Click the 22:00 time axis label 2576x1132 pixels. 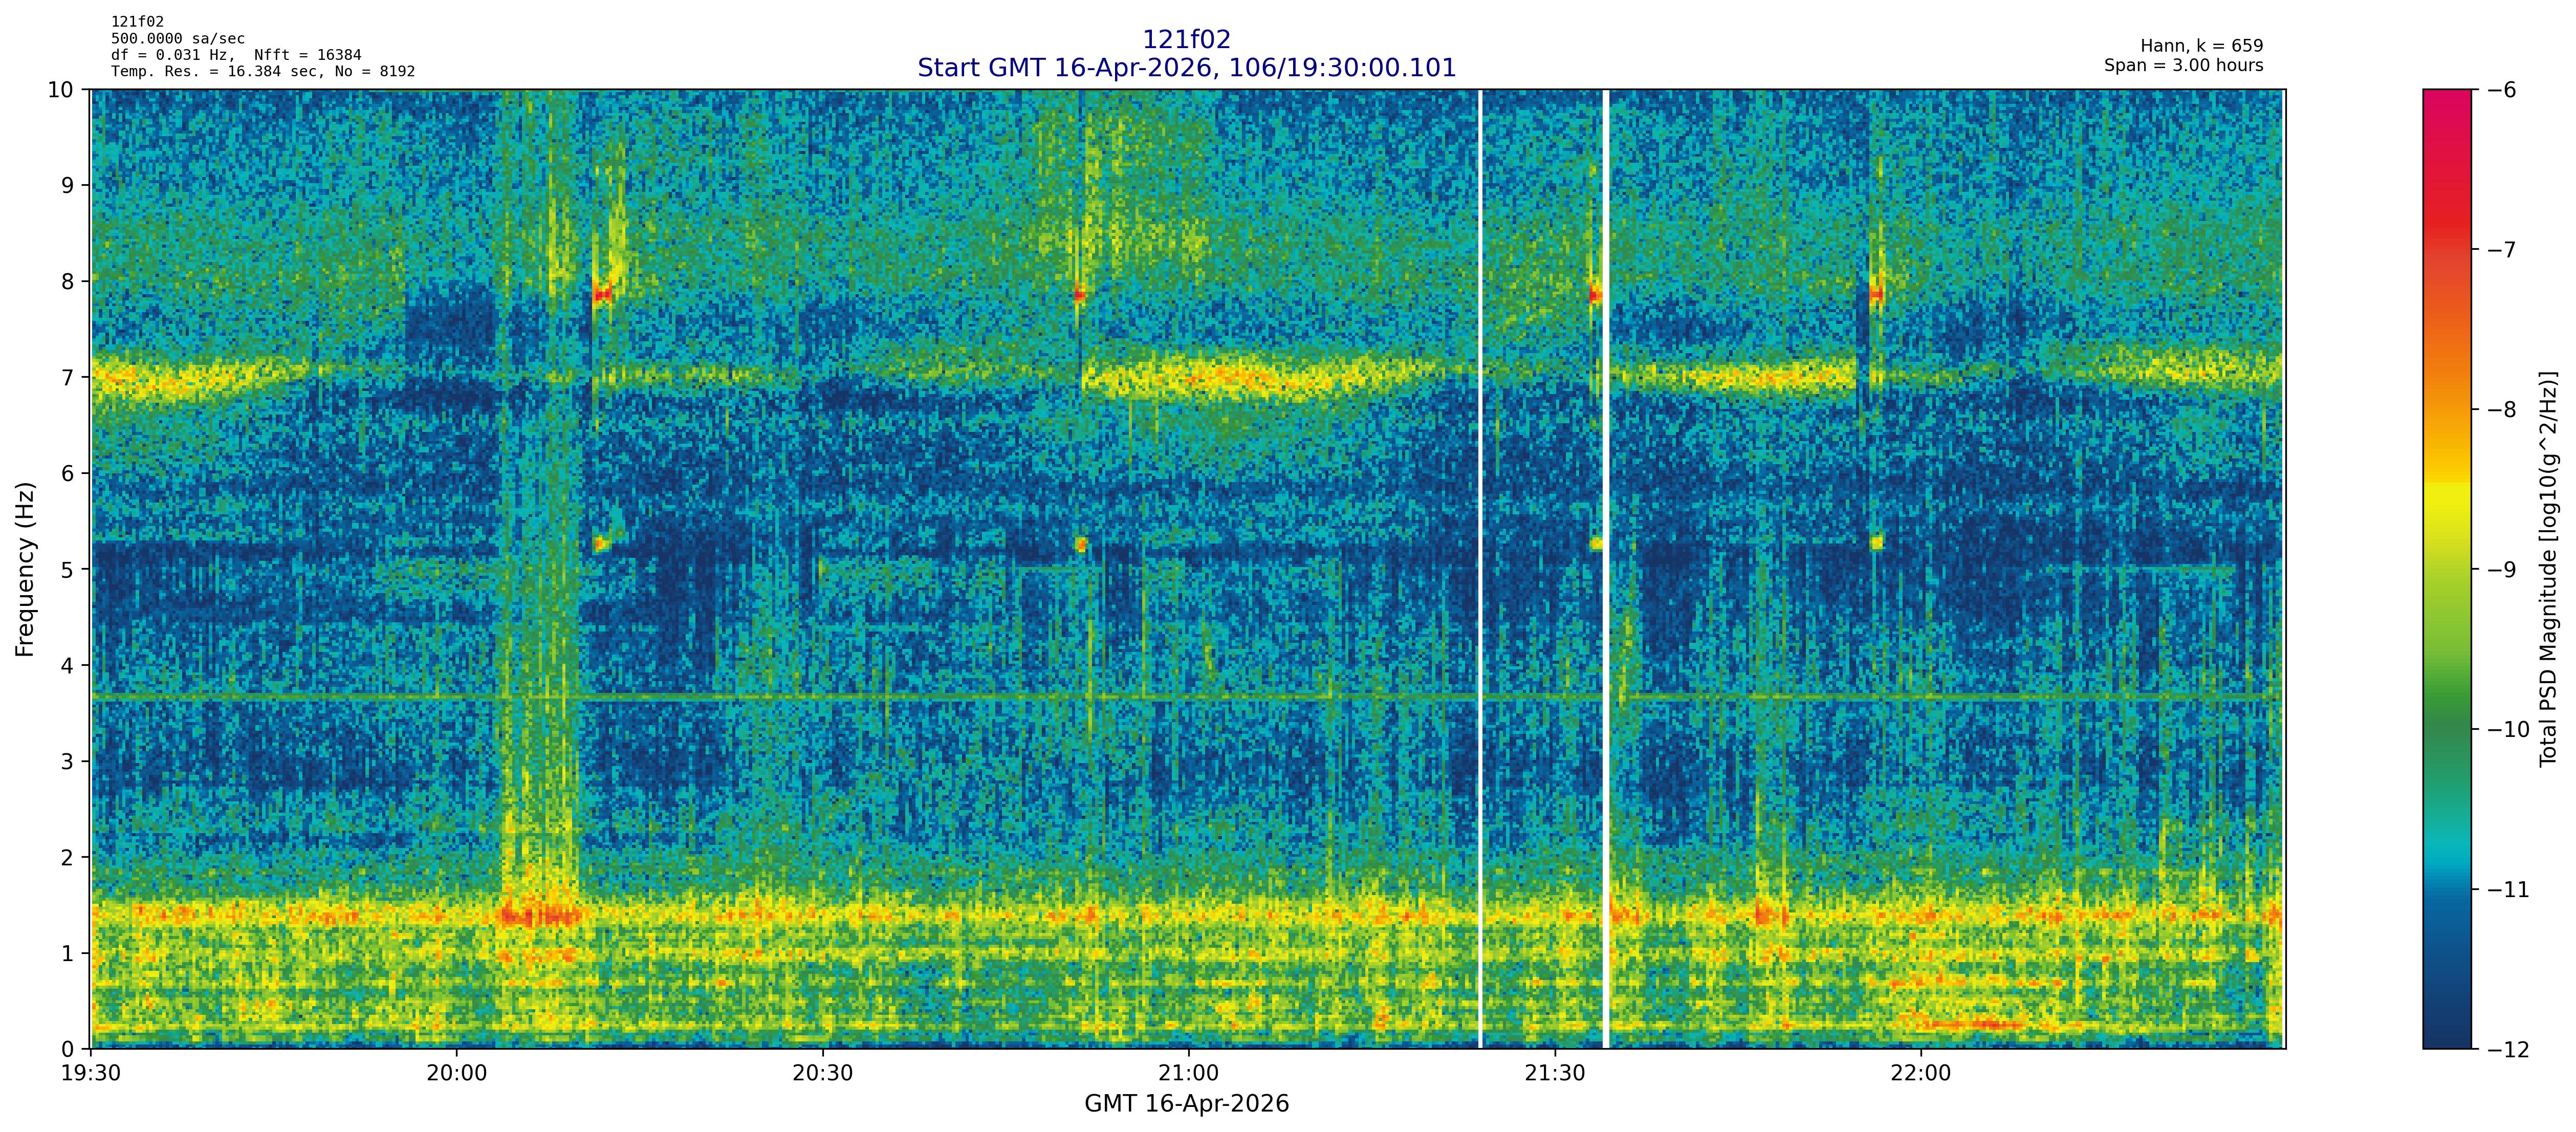tap(1920, 1074)
